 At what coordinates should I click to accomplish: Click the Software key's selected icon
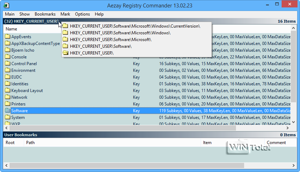click(8, 110)
